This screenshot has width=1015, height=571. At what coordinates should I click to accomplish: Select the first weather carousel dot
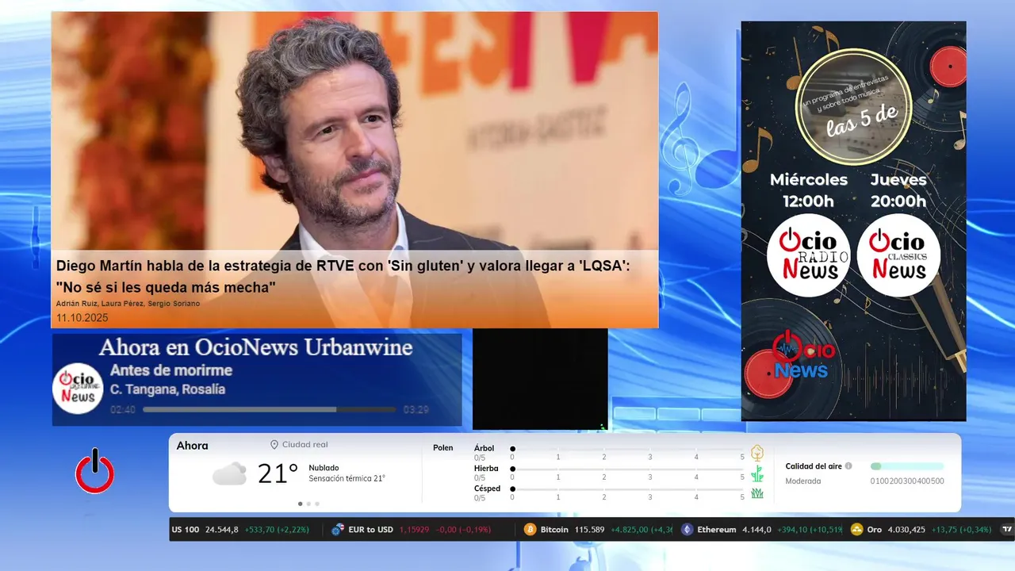tap(300, 504)
